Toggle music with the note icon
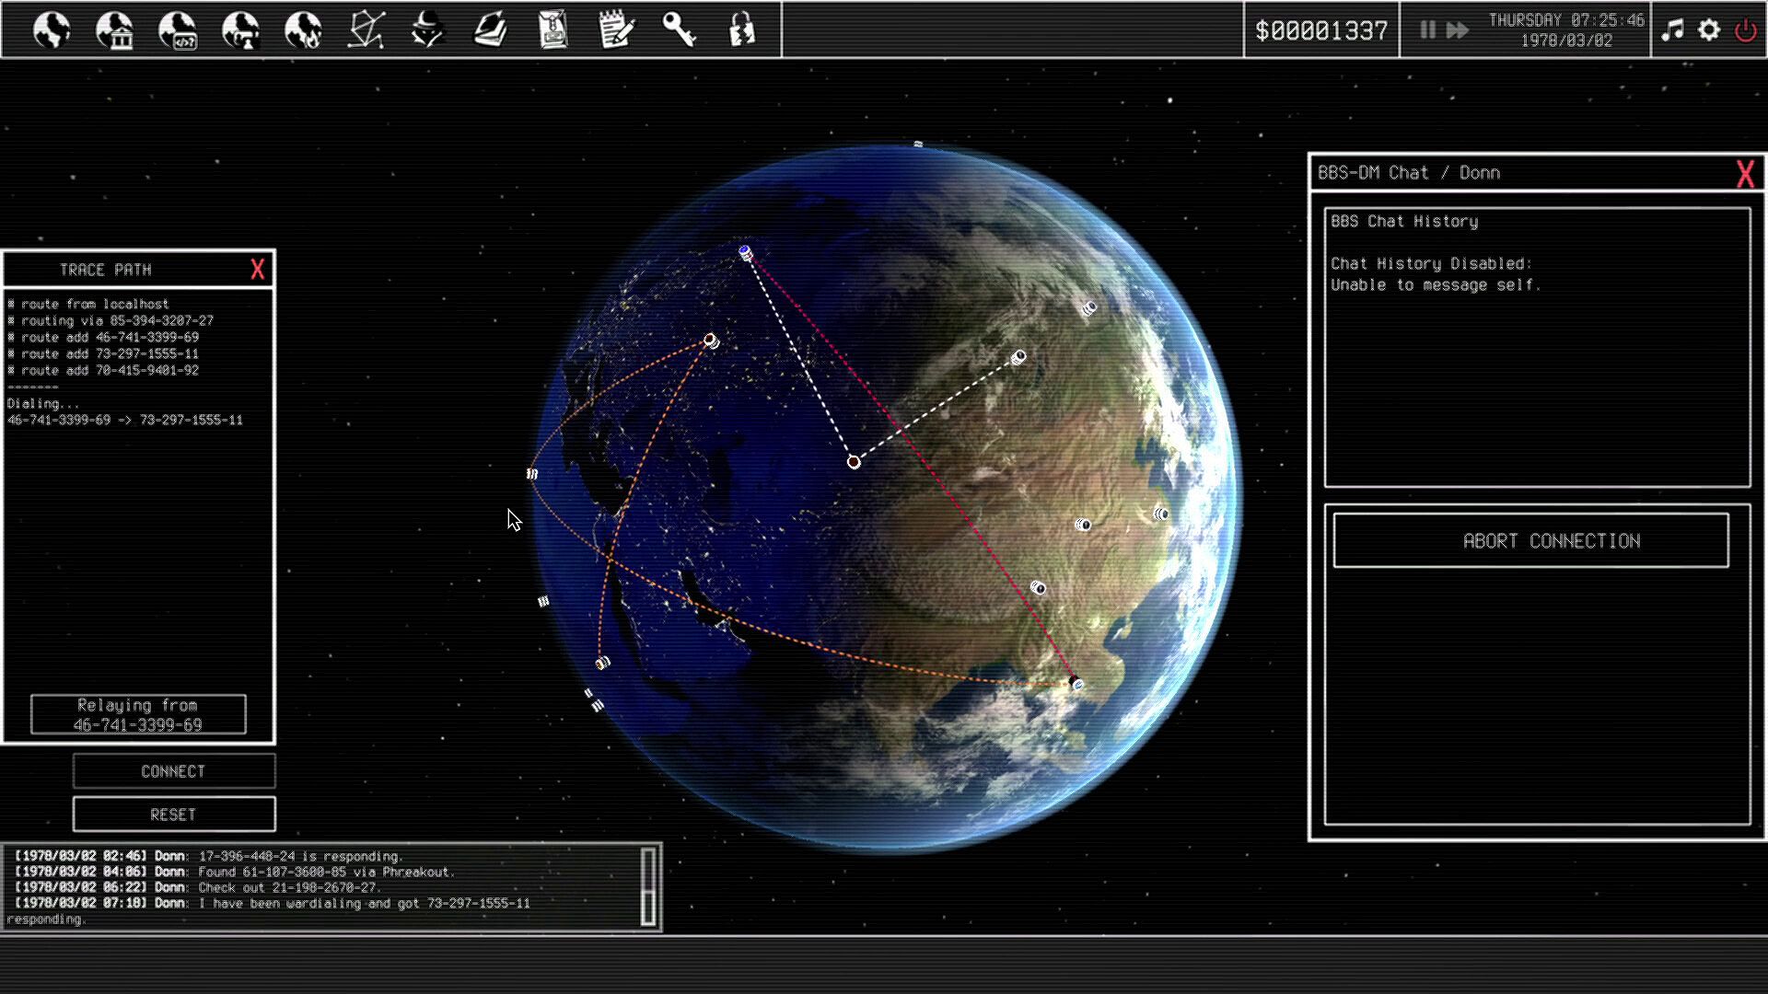The width and height of the screenshot is (1768, 994). (1672, 30)
